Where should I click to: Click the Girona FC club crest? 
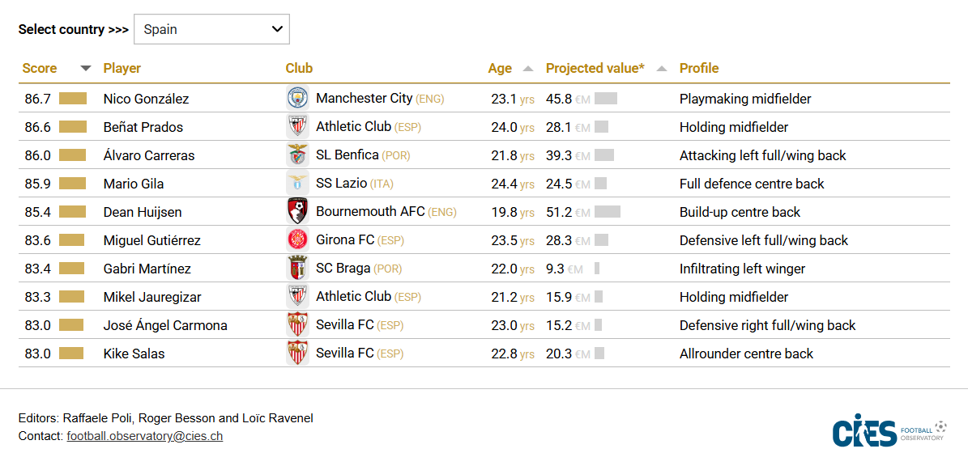click(298, 240)
